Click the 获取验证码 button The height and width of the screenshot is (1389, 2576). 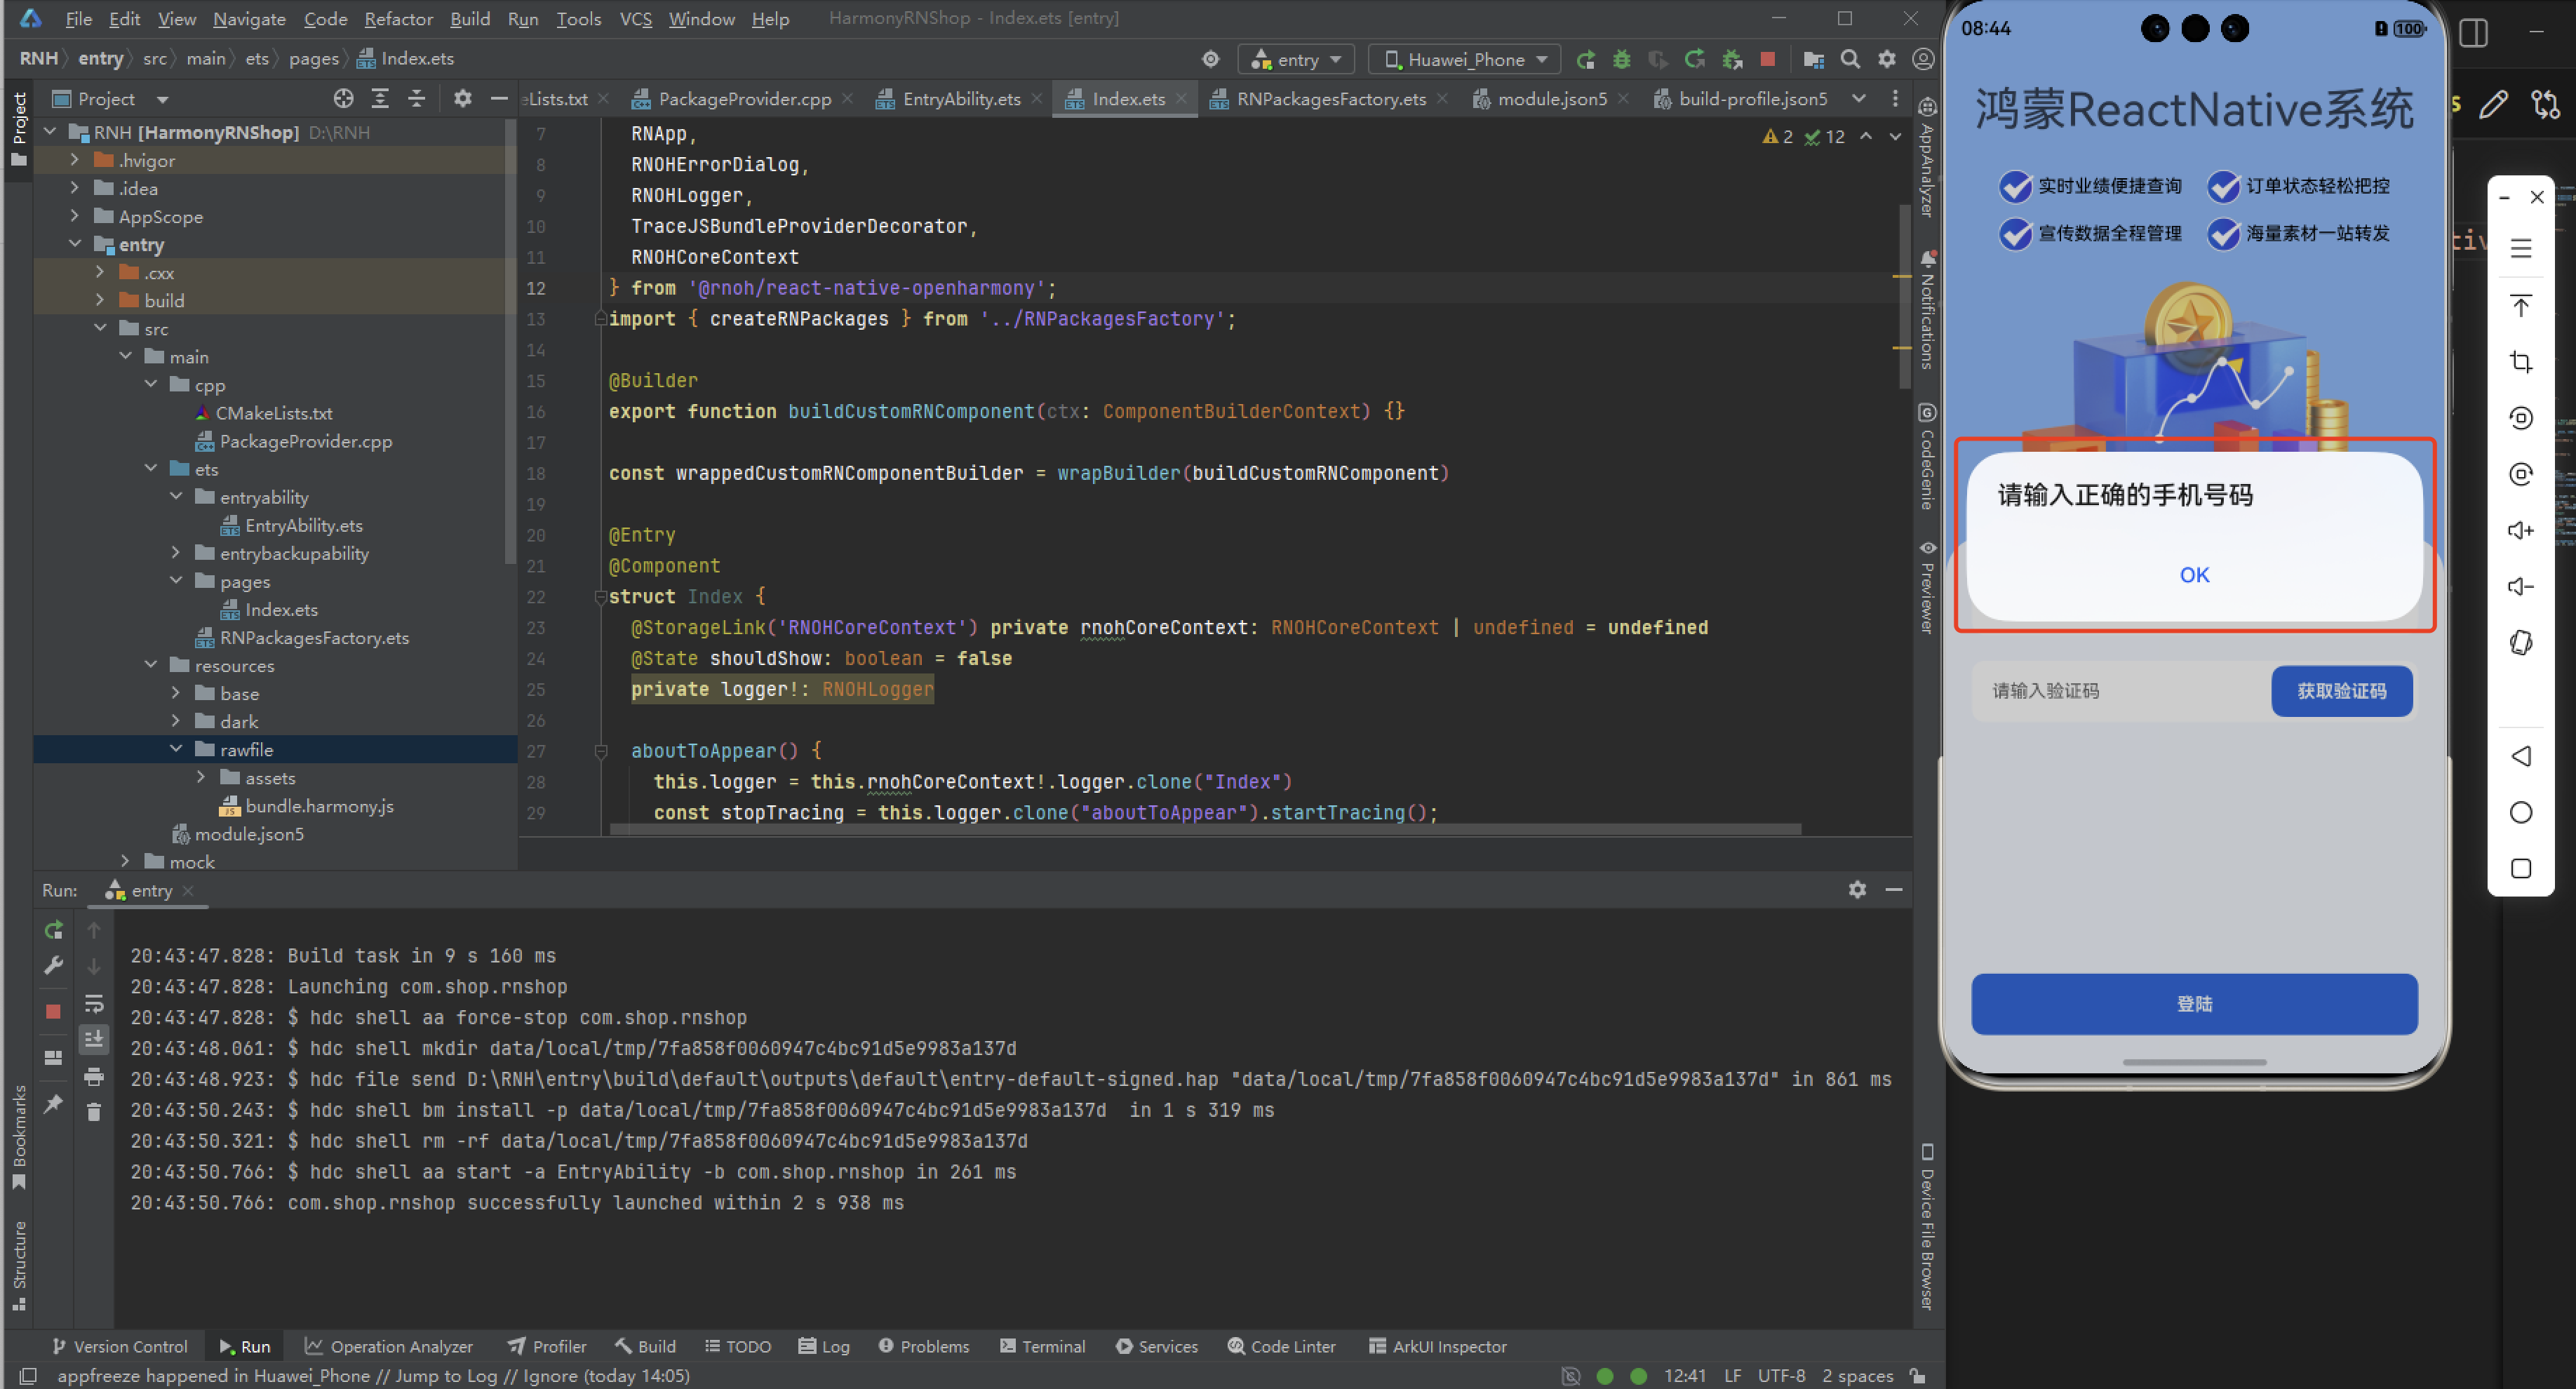[2340, 691]
